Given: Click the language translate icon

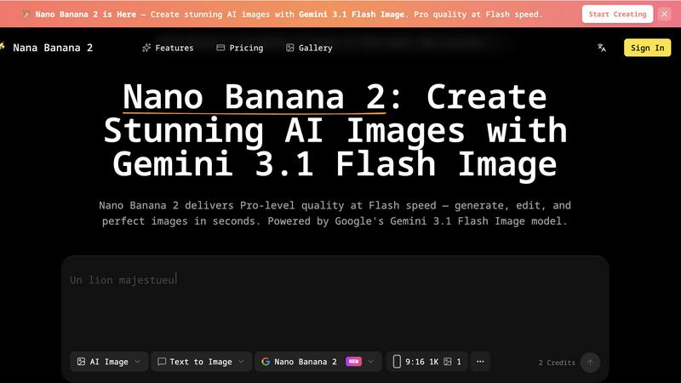Looking at the screenshot, I should (602, 48).
